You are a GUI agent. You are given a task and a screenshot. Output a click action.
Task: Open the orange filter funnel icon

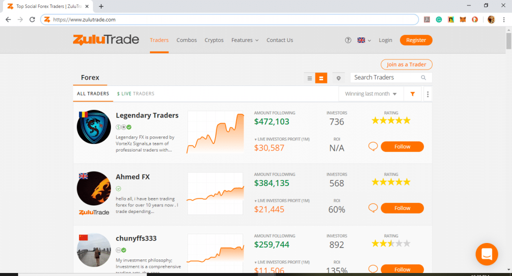point(412,93)
